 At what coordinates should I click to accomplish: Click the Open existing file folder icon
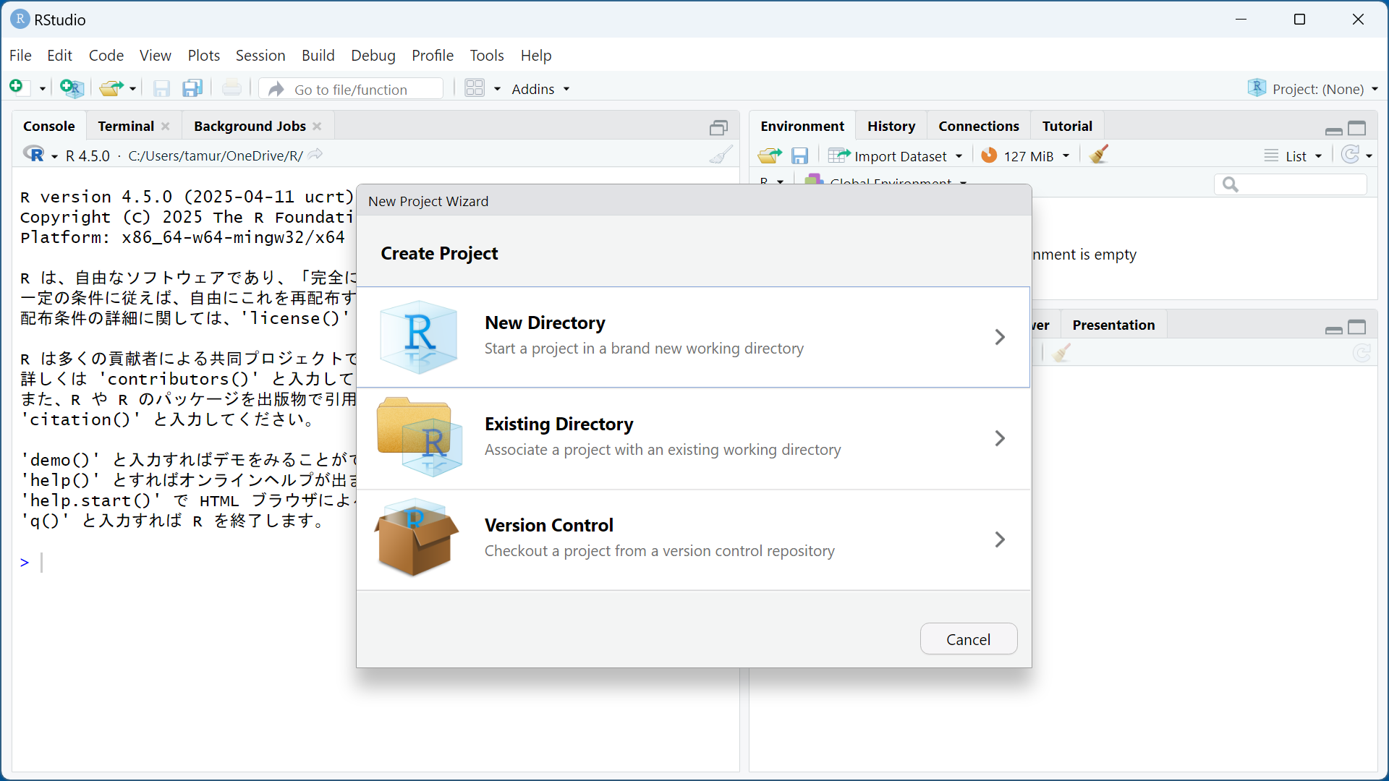tap(110, 88)
